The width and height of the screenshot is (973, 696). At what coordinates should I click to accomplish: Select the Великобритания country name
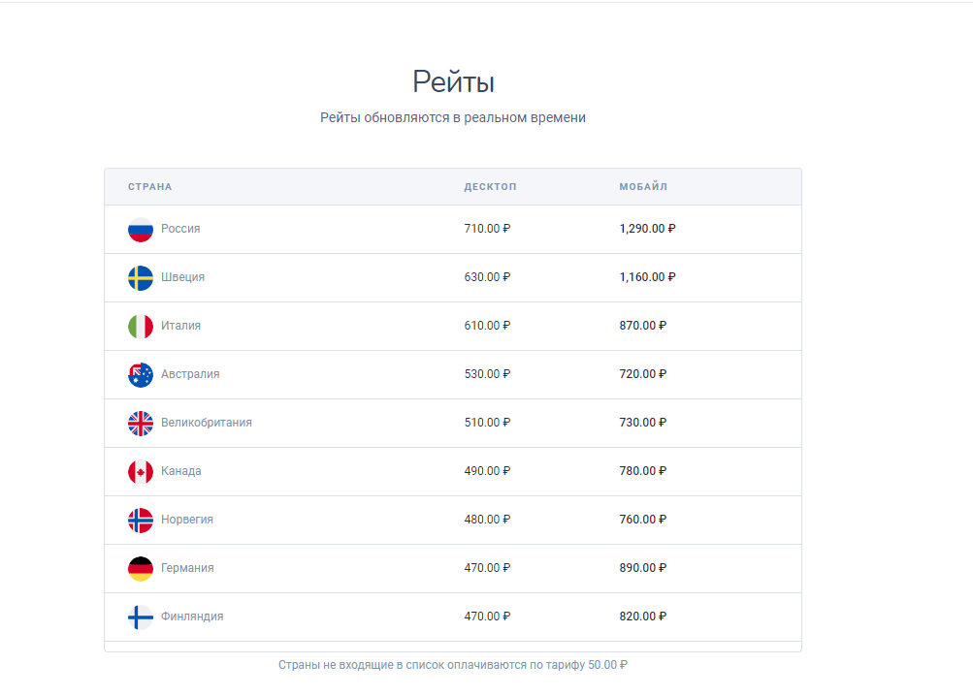coord(207,423)
